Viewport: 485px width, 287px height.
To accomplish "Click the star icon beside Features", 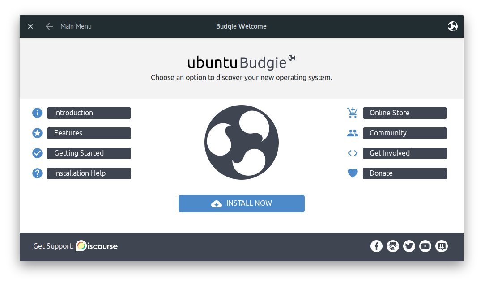I will (37, 133).
